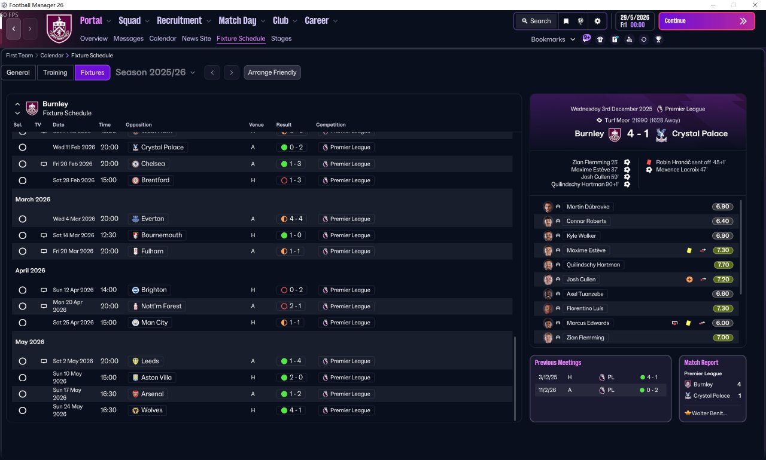Viewport: 766px width, 460px height.
Task: Open the Messages subtab
Action: click(129, 38)
